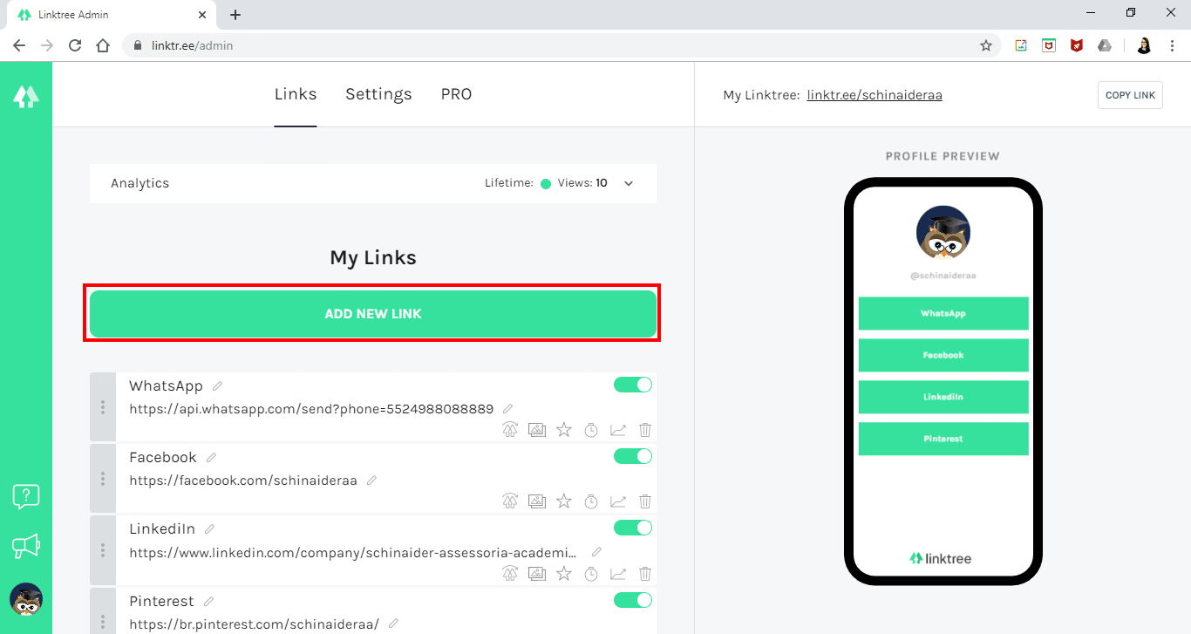Edit the Pinterest link title pencil

[208, 601]
